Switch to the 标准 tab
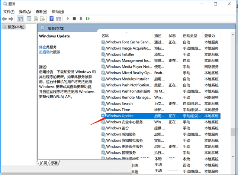 point(54,163)
